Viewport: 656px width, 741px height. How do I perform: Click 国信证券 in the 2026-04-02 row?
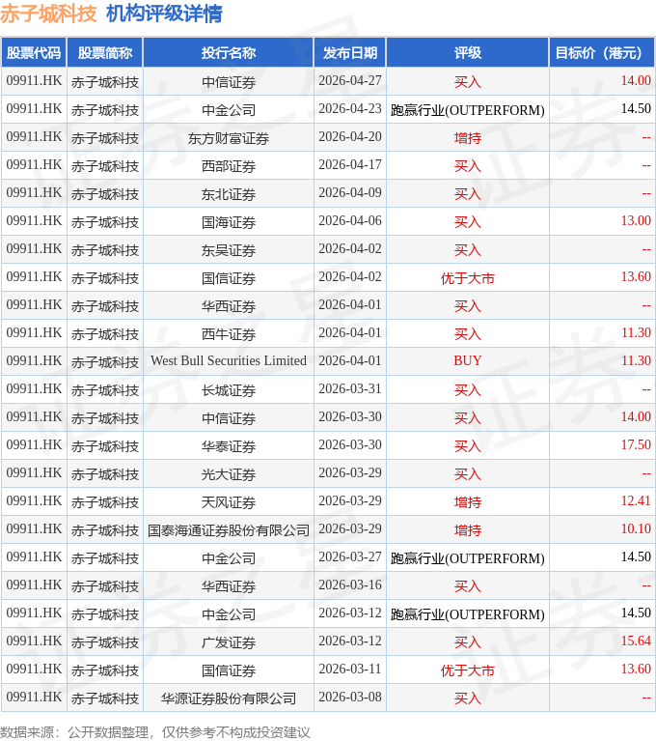[x=229, y=278]
